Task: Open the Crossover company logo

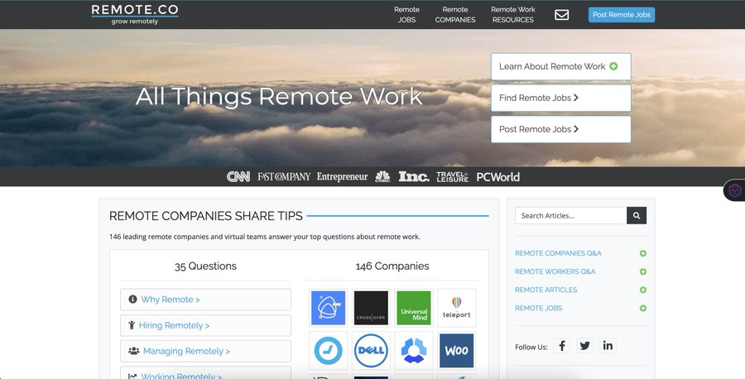Action: 371,308
